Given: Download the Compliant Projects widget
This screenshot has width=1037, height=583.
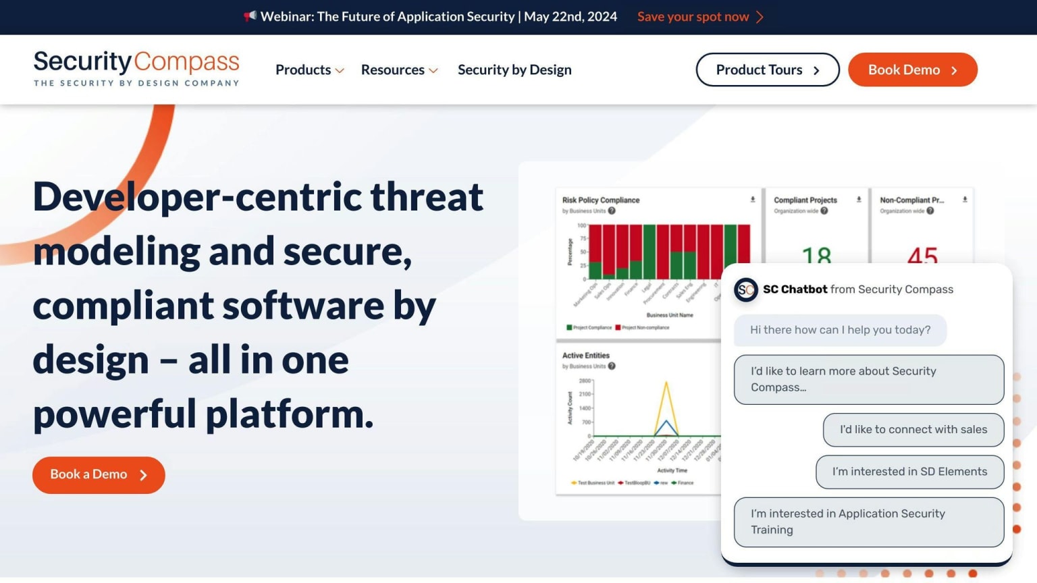Looking at the screenshot, I should point(859,200).
